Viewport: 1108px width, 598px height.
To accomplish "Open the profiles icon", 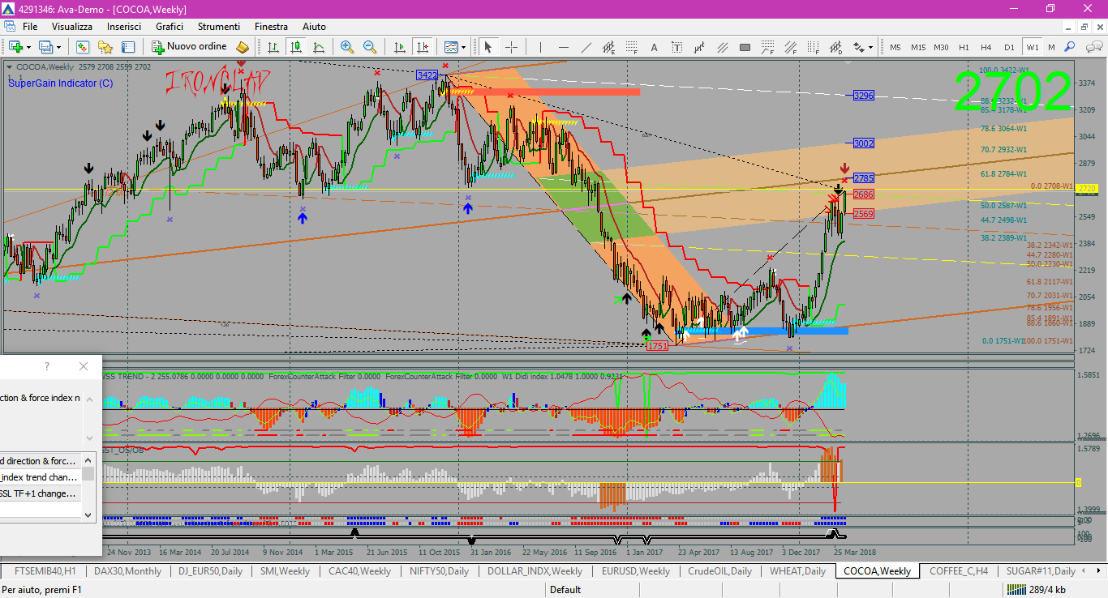I will (x=46, y=47).
